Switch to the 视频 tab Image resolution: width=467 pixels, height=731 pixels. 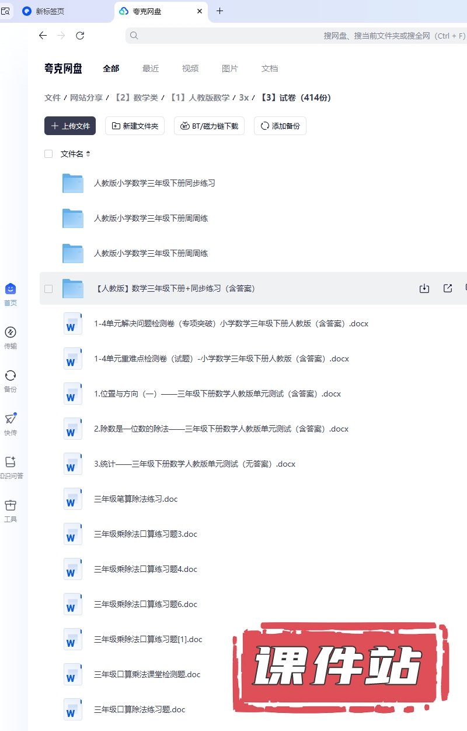tap(190, 68)
